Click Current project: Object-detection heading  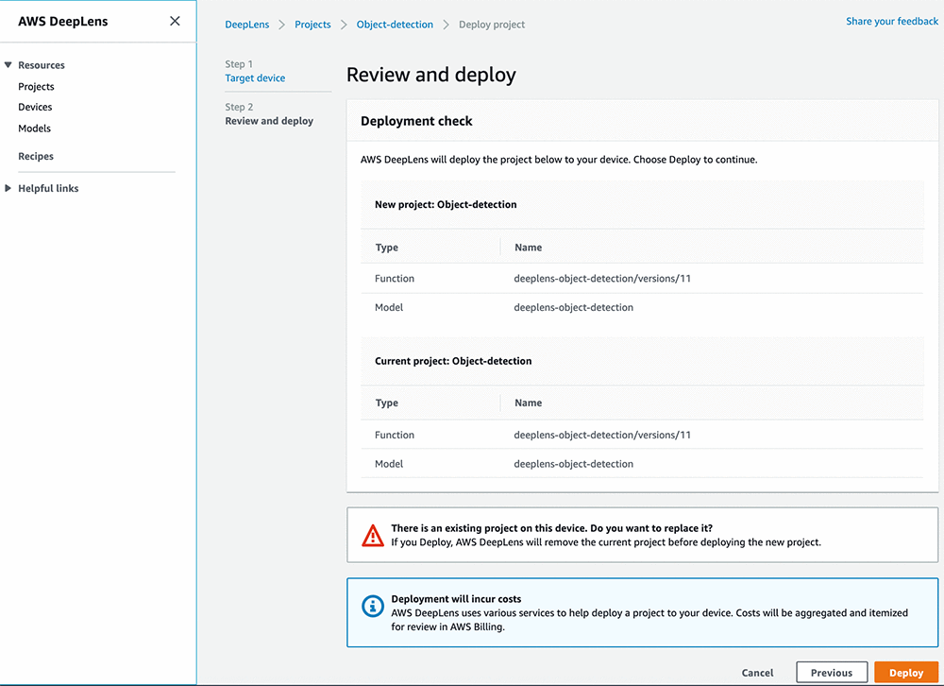tap(453, 361)
